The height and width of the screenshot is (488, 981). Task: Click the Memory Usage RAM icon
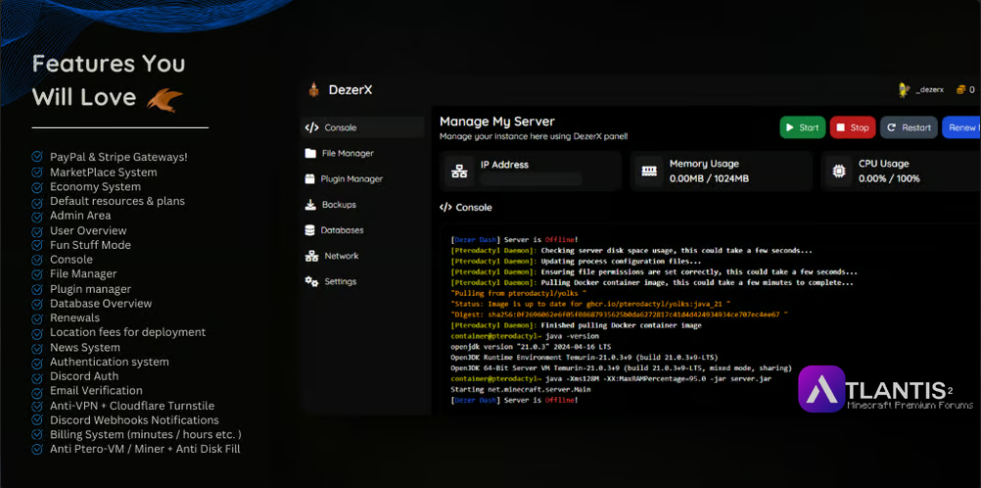(649, 171)
